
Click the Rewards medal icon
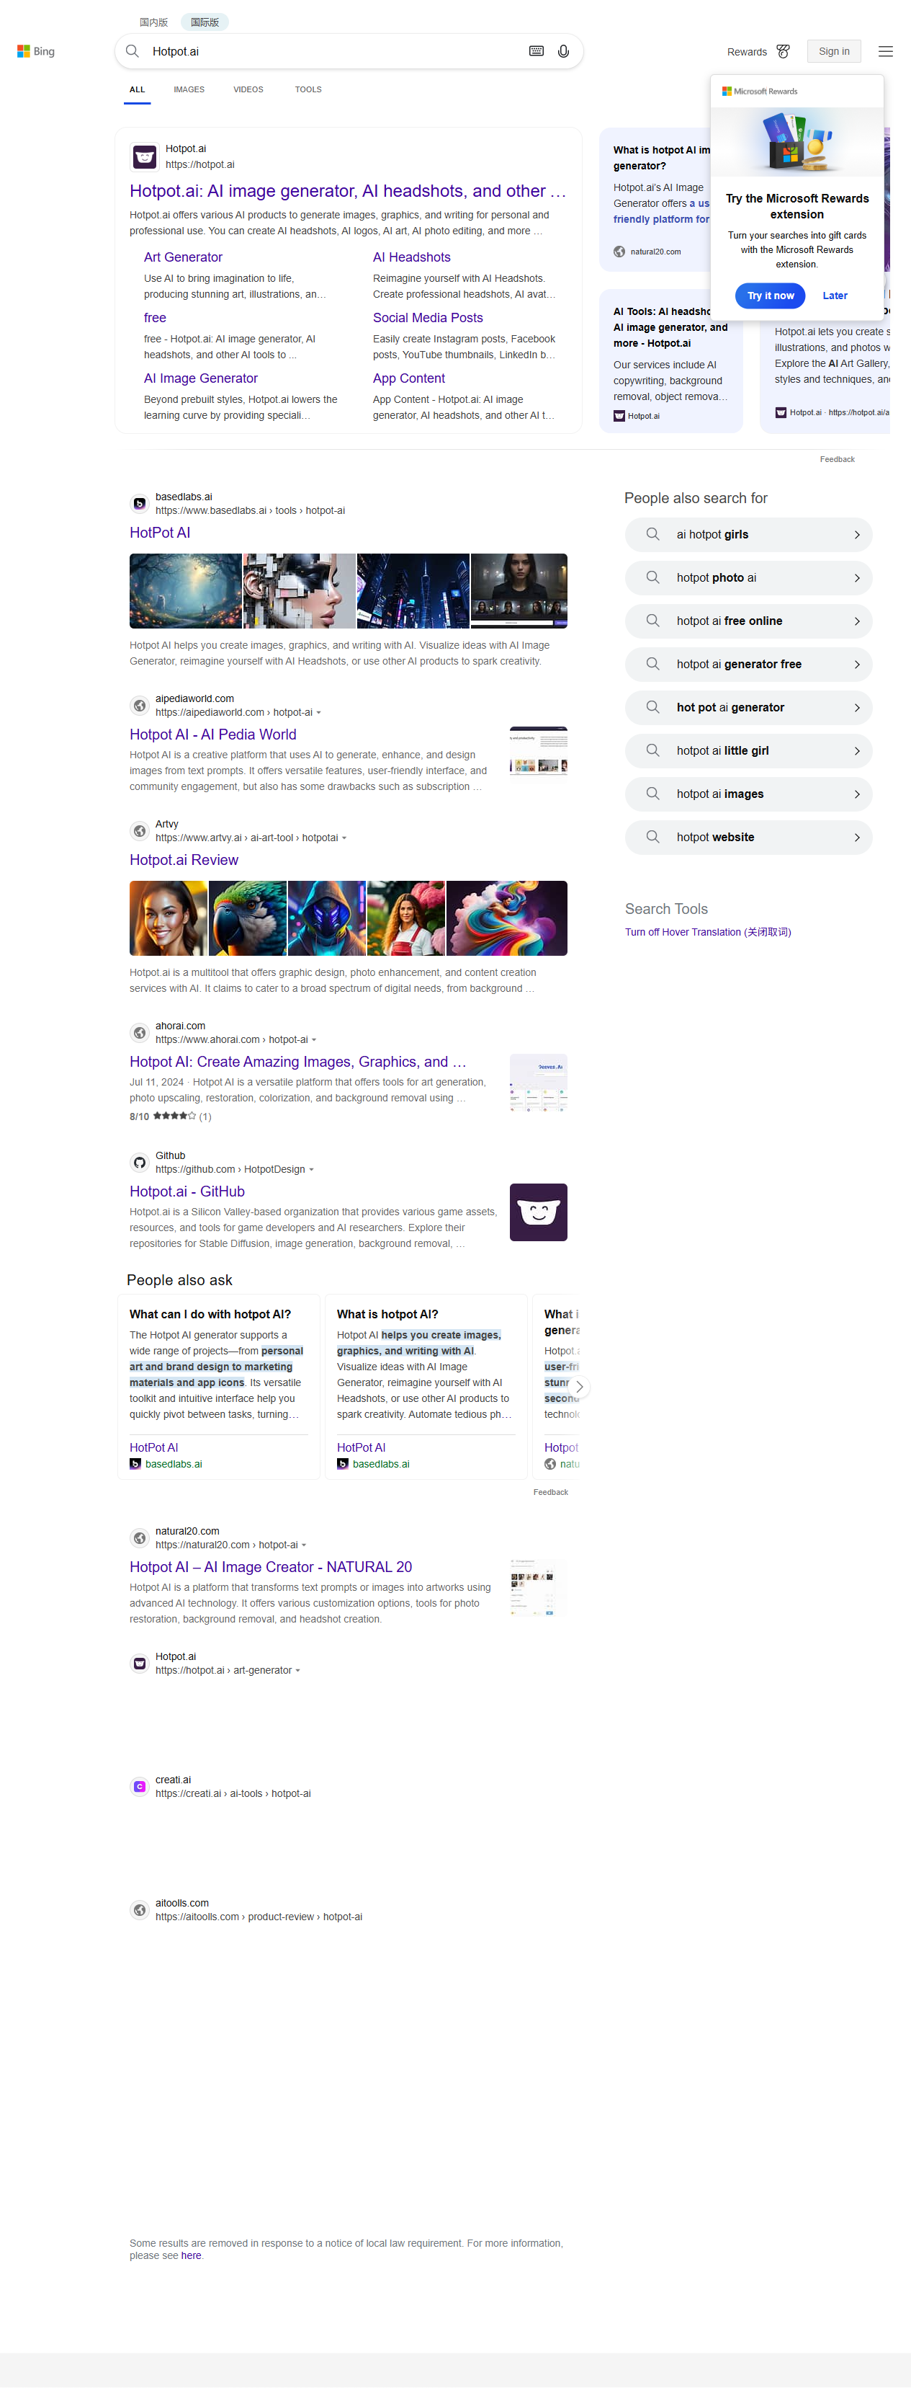pos(784,51)
